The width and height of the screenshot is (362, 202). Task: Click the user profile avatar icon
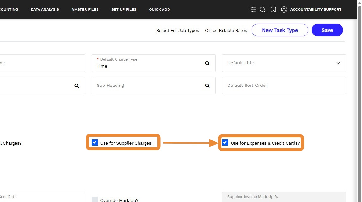[284, 9]
